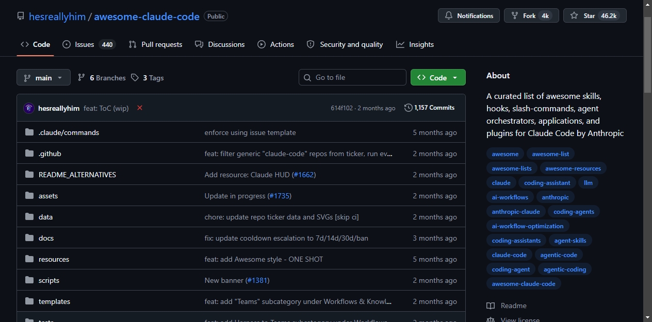652x322 pixels.
Task: Click the scrollbar up arrow
Action: (x=647, y=5)
